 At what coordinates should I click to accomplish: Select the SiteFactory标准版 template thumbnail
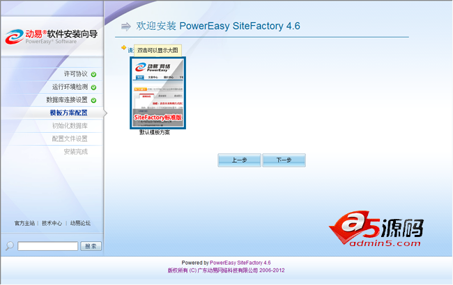click(x=158, y=92)
